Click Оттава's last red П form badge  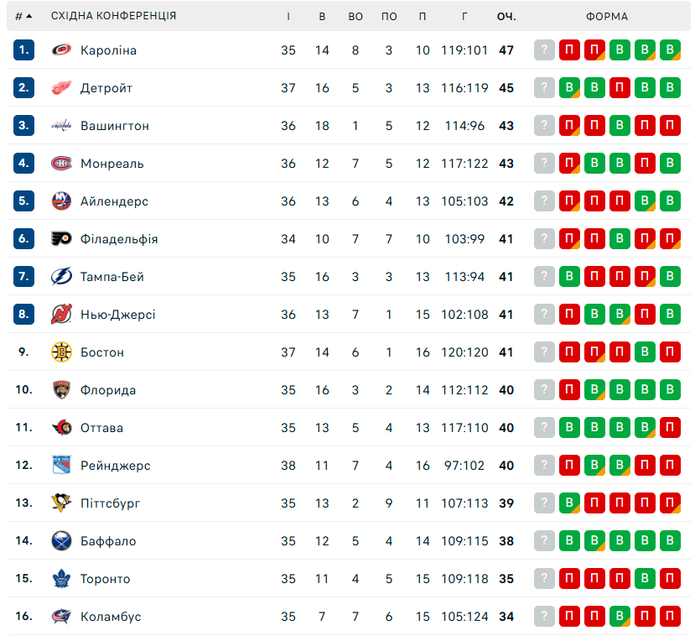coord(670,428)
